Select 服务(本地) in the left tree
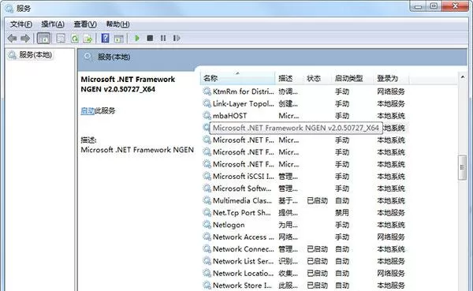473x291 pixels. pos(35,55)
